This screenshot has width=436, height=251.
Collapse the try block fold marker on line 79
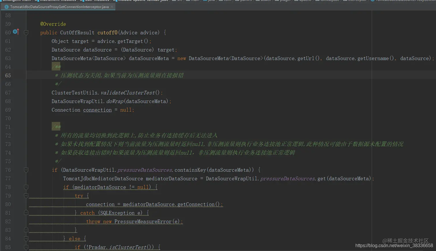pyautogui.click(x=26, y=196)
